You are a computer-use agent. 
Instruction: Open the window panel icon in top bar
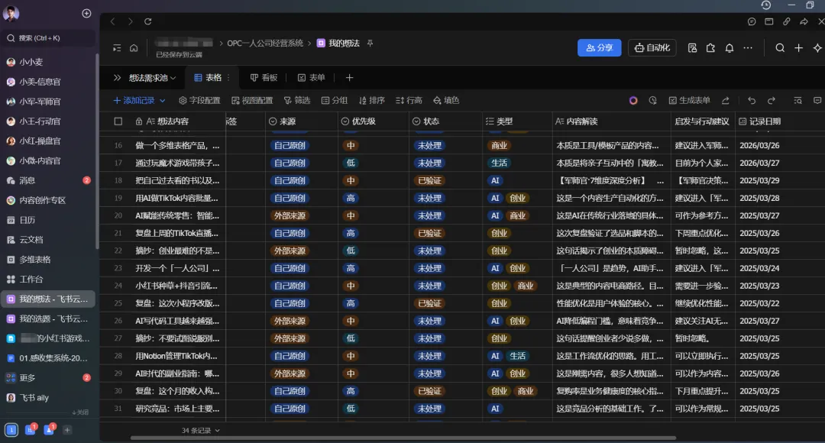[x=768, y=21]
